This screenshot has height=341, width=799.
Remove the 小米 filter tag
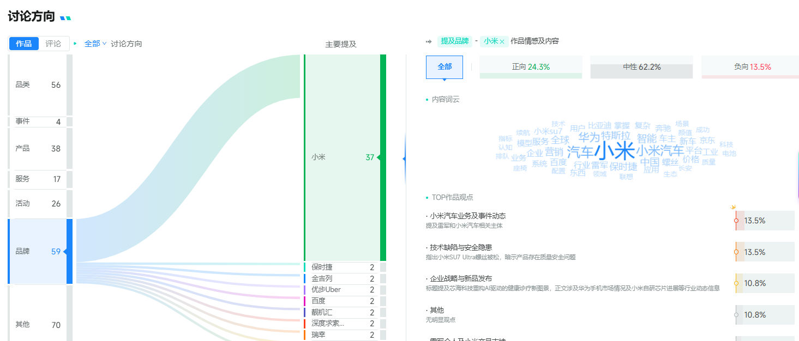(502, 41)
